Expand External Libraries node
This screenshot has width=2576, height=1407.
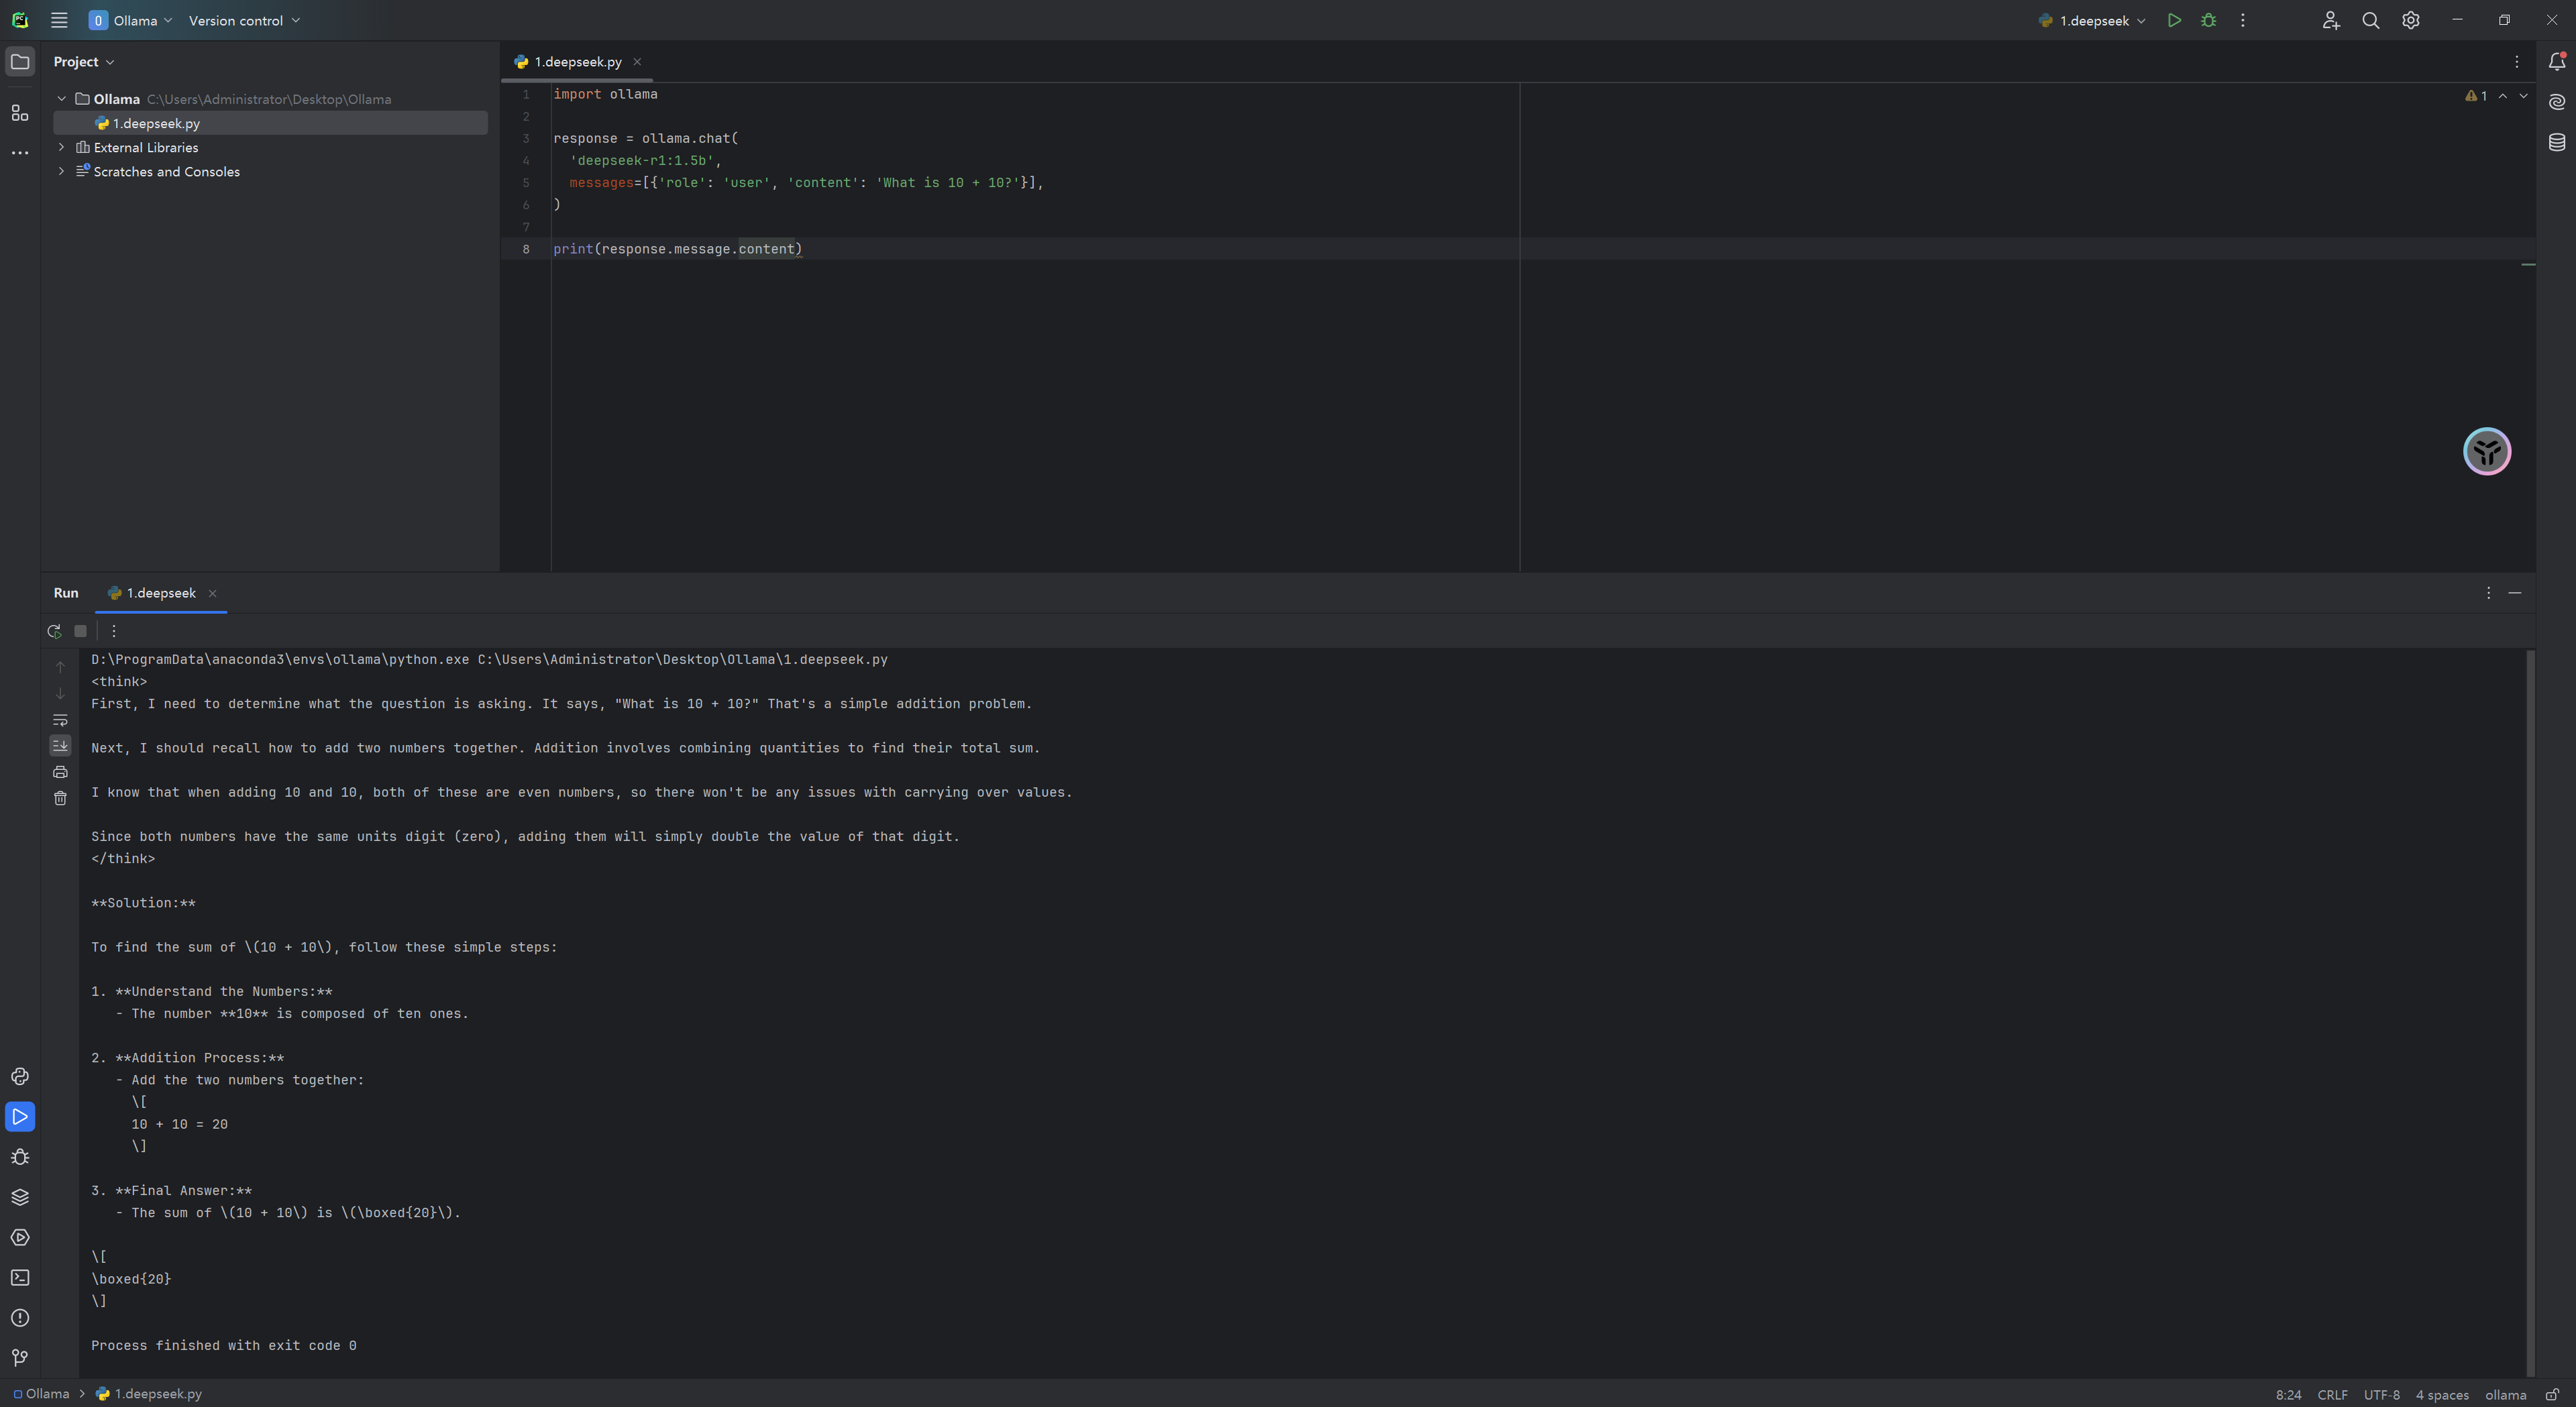[x=61, y=147]
